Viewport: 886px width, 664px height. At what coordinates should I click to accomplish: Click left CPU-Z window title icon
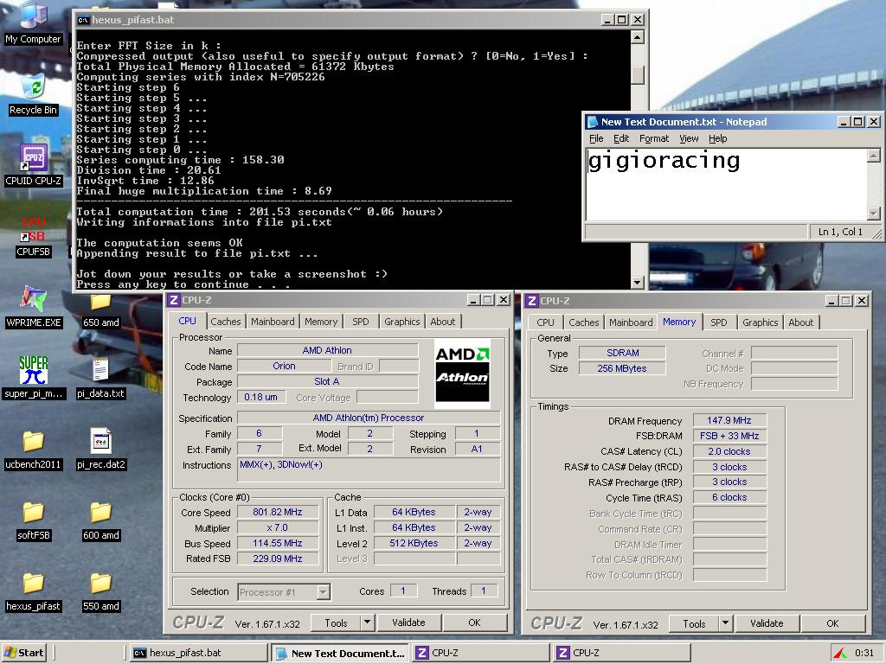pos(174,300)
